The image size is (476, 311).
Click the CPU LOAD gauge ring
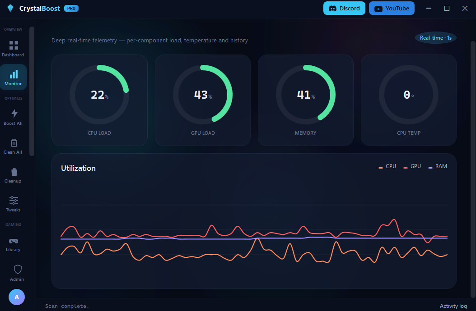tap(99, 95)
